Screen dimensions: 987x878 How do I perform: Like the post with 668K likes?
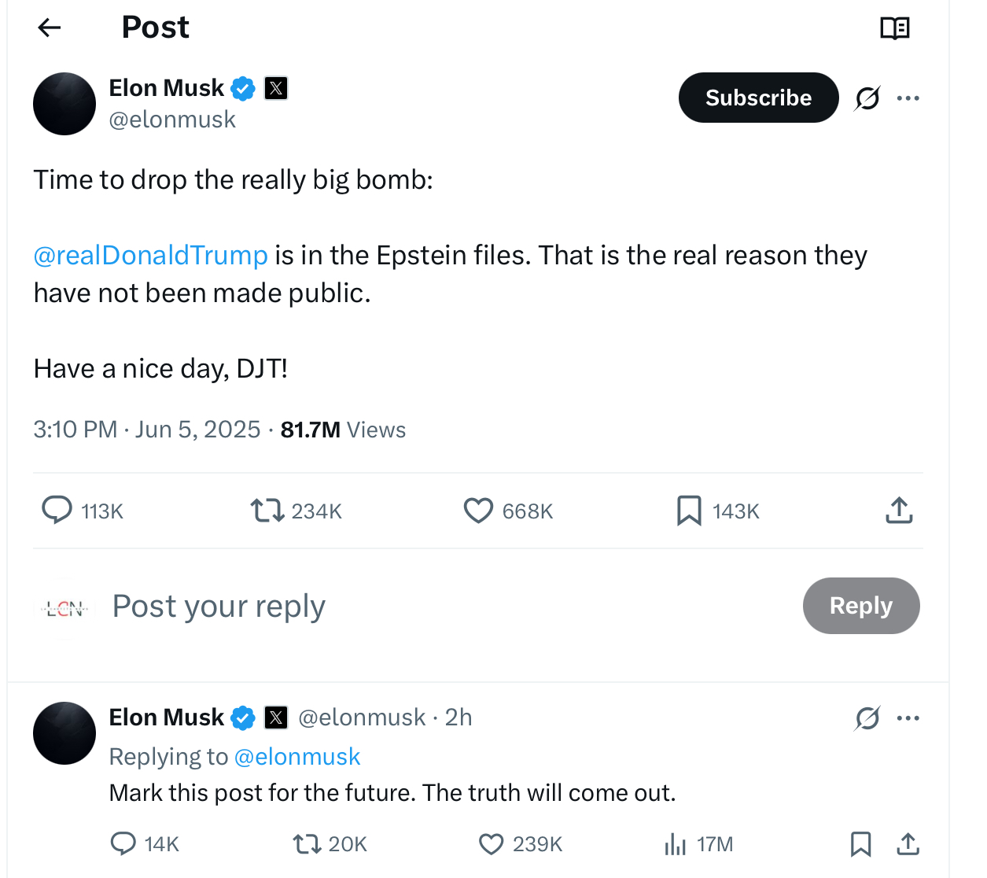coord(478,511)
